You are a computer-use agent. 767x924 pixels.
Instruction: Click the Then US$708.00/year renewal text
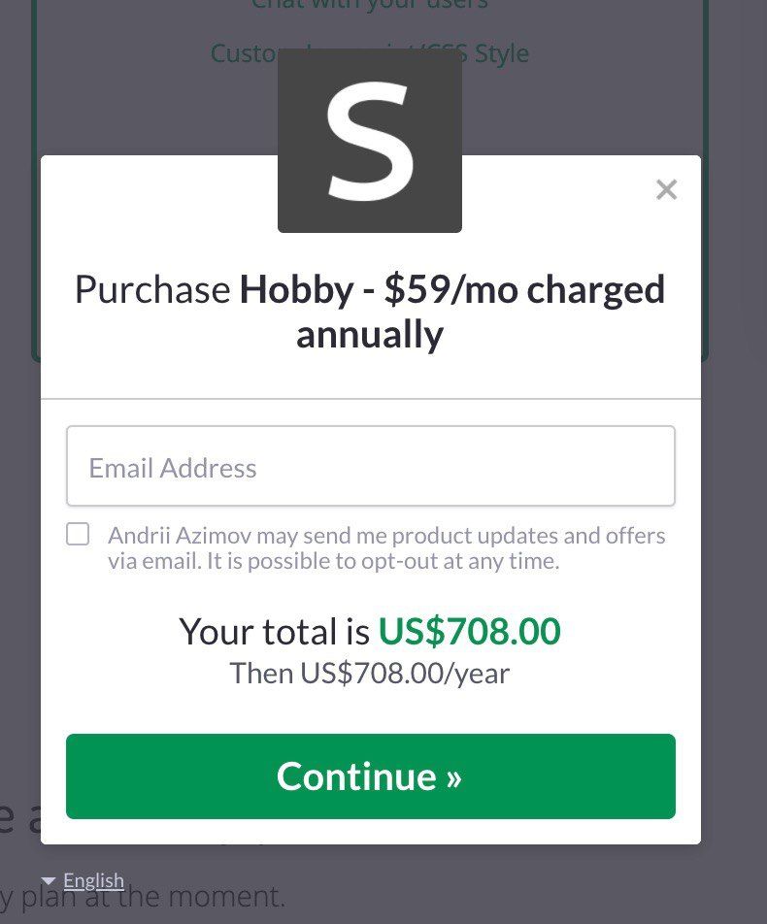(370, 673)
